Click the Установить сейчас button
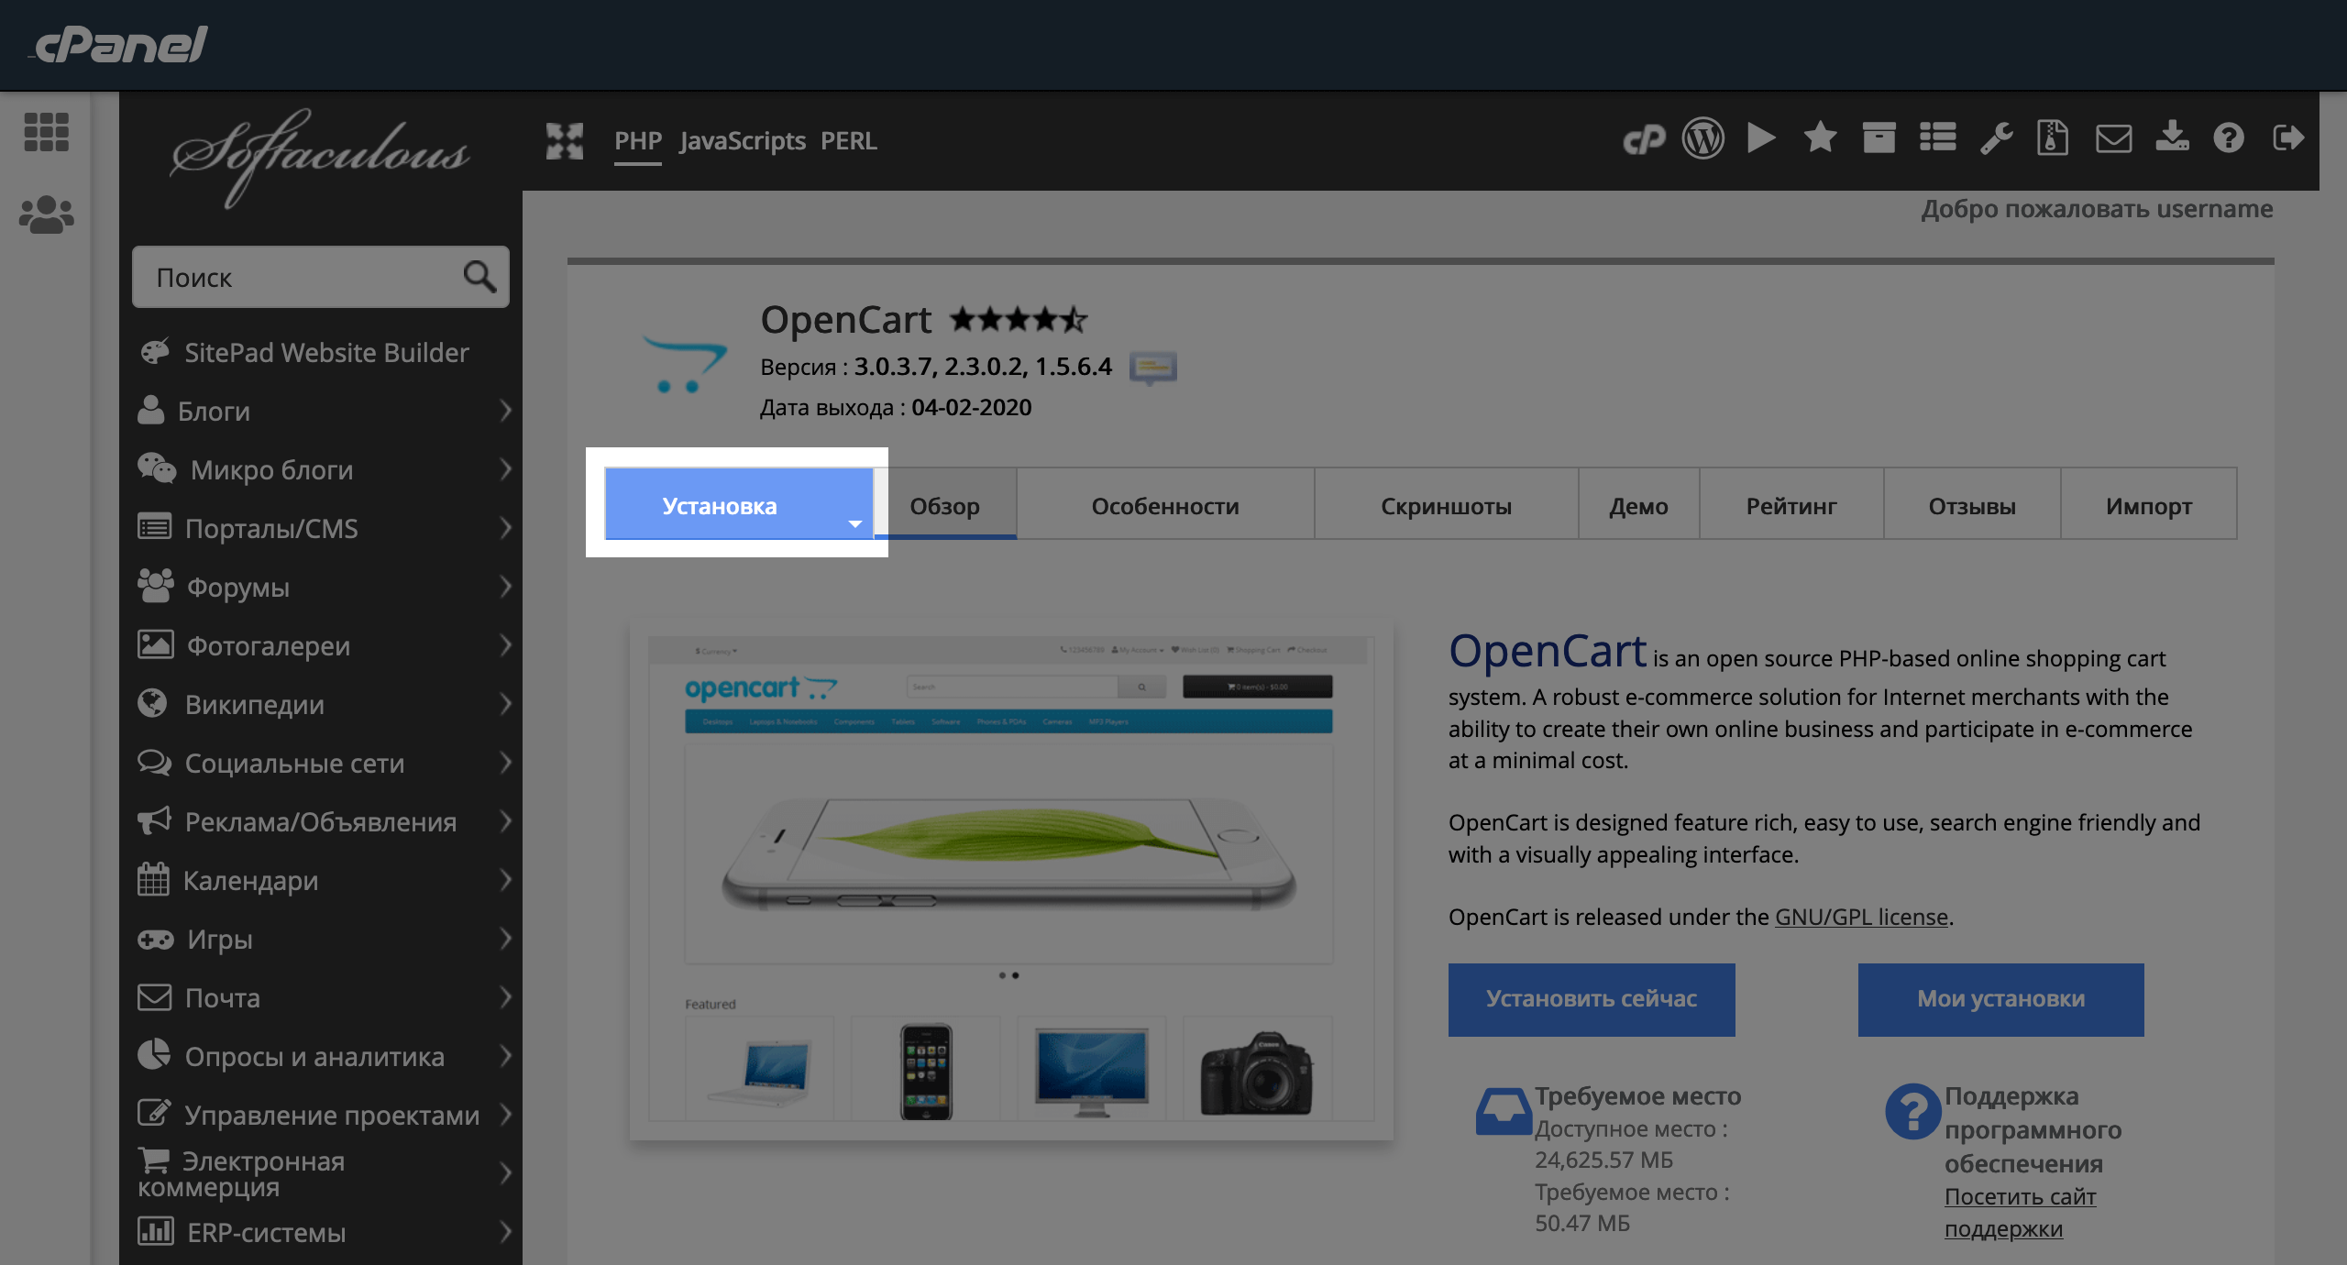The height and width of the screenshot is (1265, 2347). click(x=1592, y=999)
